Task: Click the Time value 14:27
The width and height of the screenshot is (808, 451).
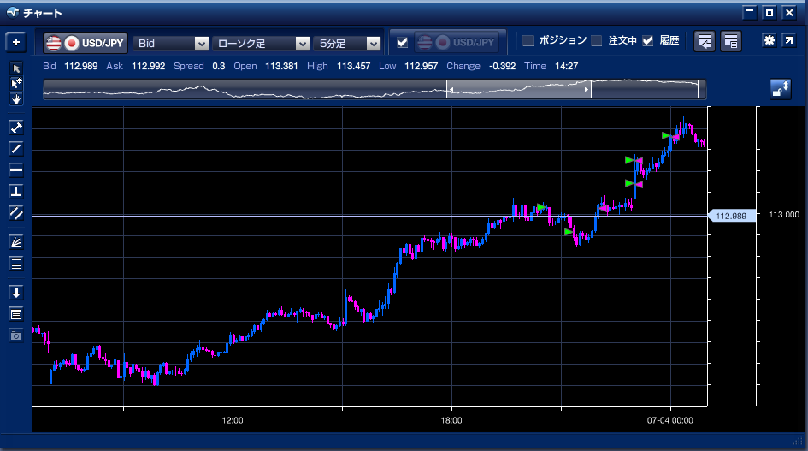Action: click(566, 66)
